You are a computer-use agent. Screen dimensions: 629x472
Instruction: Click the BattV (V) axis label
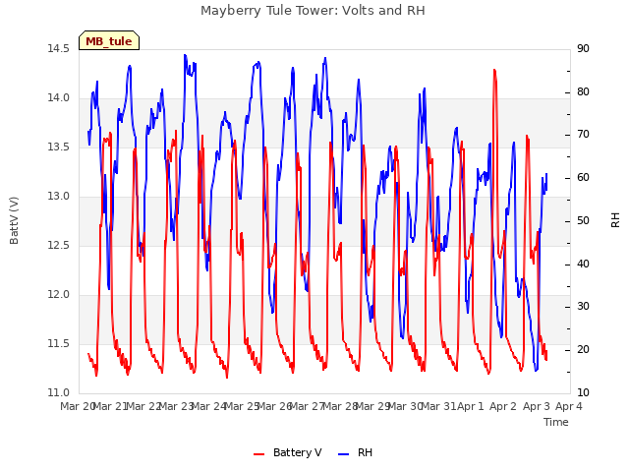click(14, 220)
